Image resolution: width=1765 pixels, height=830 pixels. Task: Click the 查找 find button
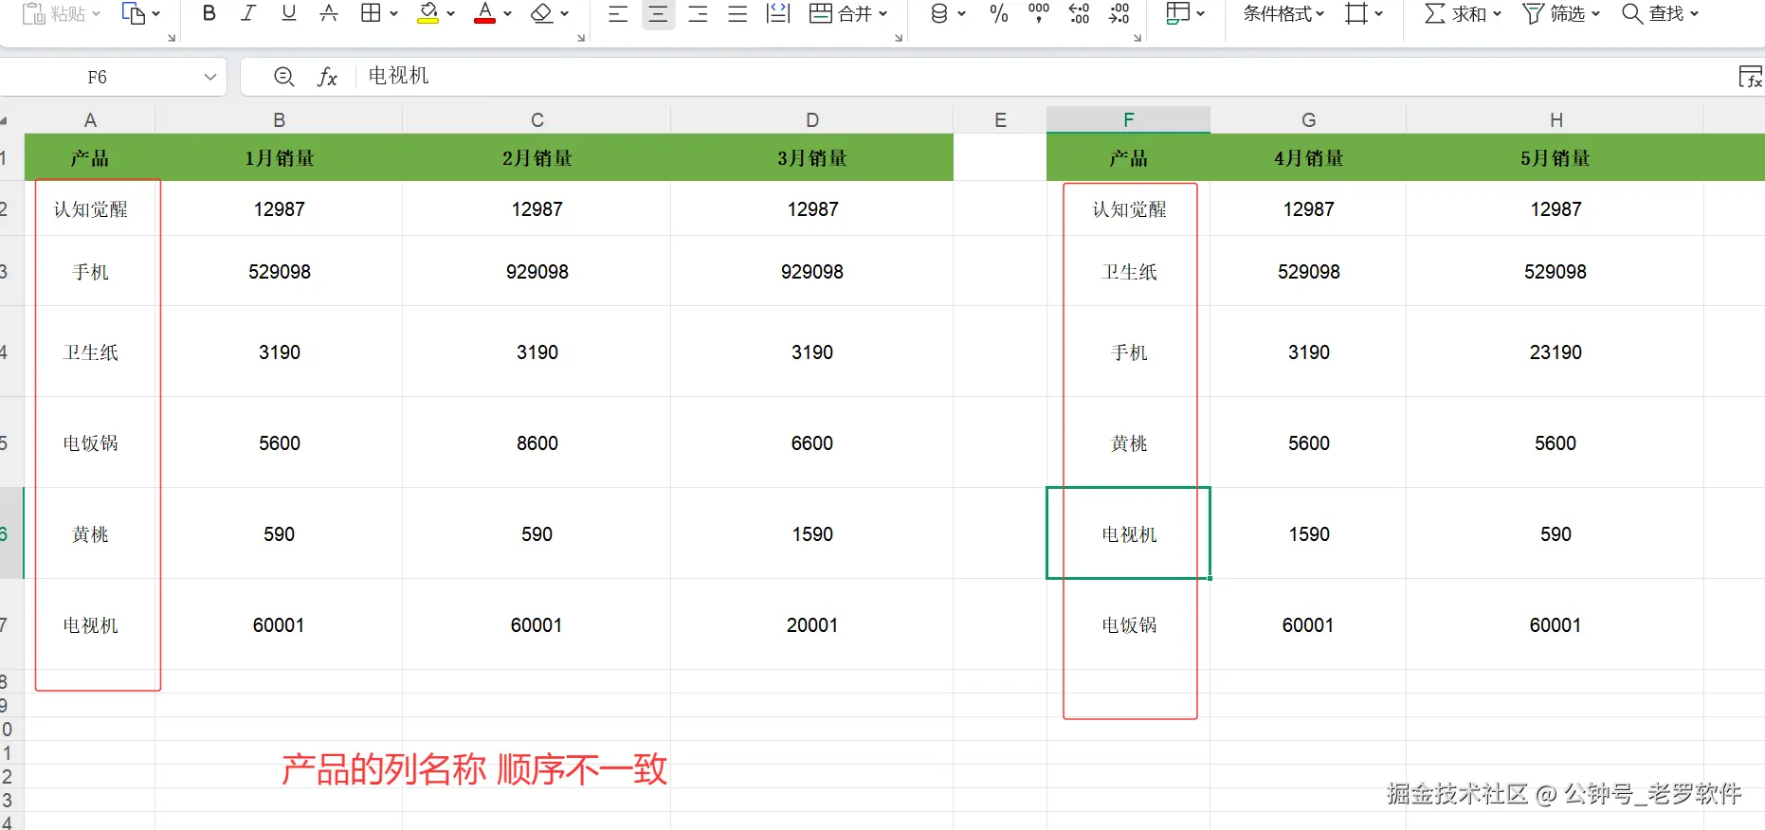click(1653, 13)
